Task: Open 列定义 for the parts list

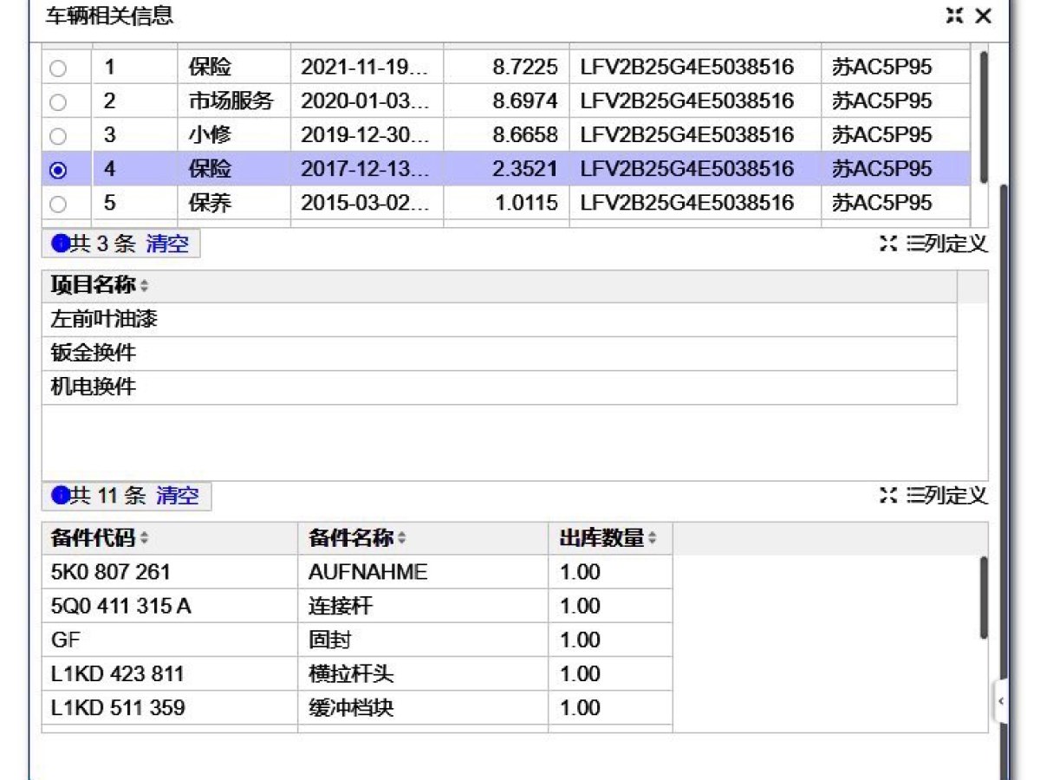Action: pyautogui.click(x=946, y=496)
